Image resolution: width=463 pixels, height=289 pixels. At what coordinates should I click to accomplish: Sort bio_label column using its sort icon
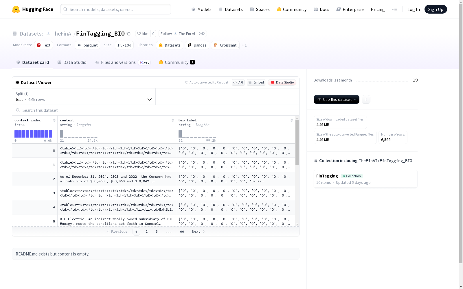292,120
